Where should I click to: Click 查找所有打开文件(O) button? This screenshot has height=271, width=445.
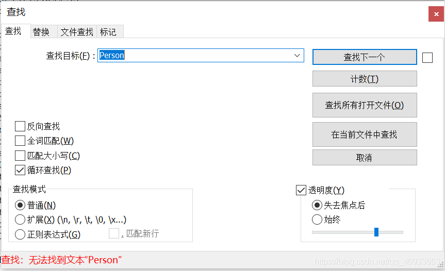tap(365, 105)
